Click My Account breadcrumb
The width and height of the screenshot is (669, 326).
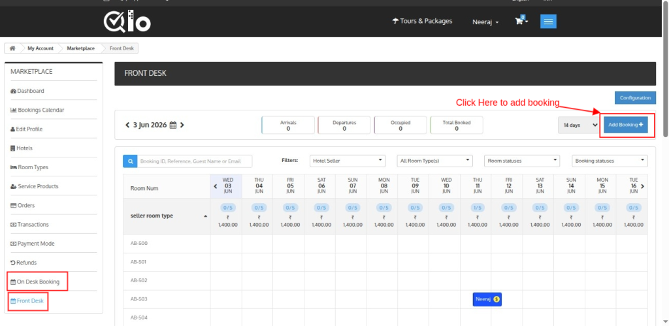point(41,48)
